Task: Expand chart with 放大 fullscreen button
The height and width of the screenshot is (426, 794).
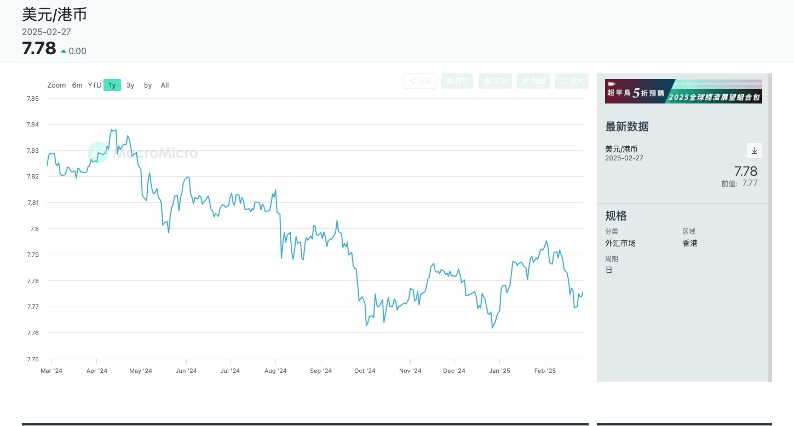Action: click(571, 81)
